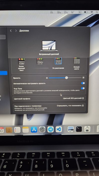Go forward with the right chevron in Settings

point(16,31)
